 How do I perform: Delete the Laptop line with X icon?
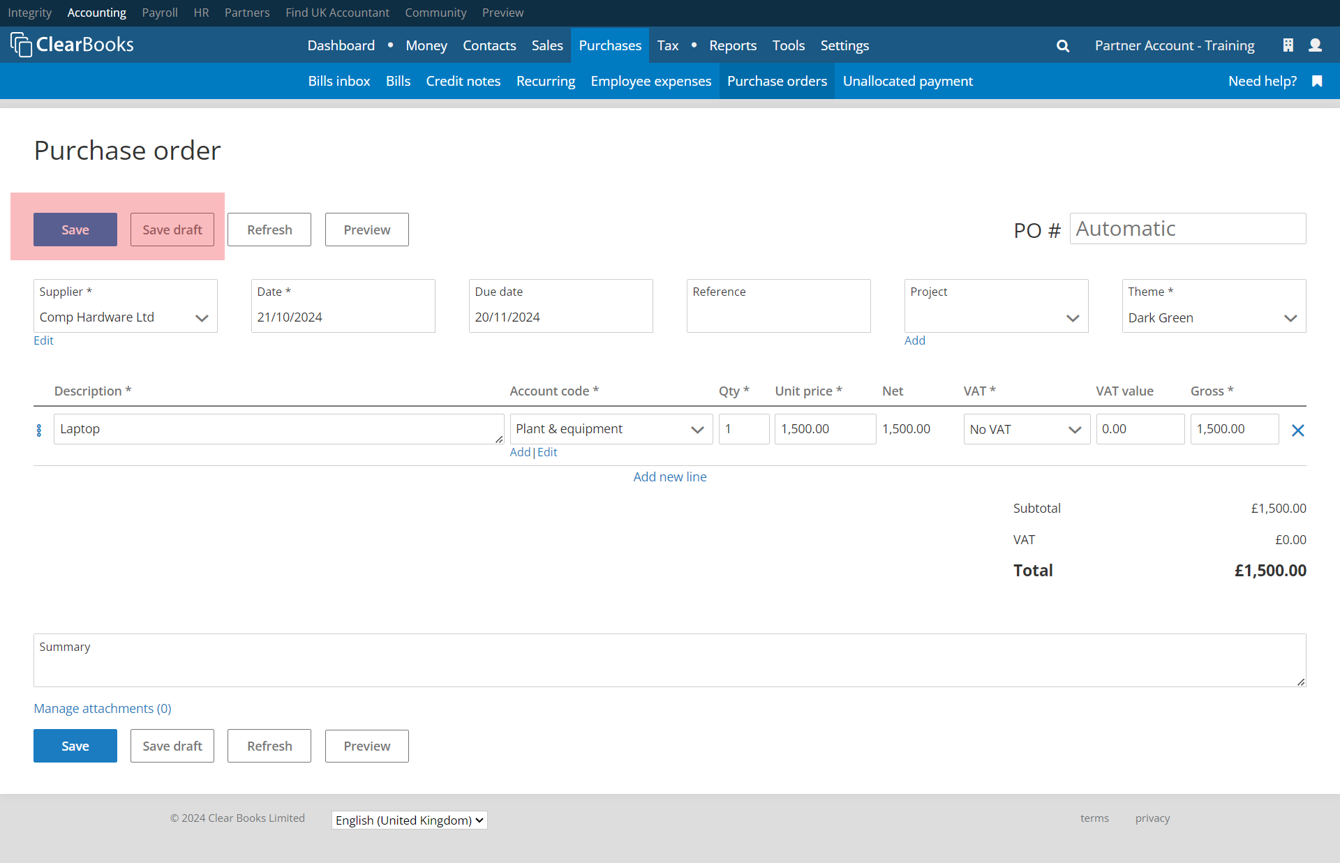[x=1297, y=430]
